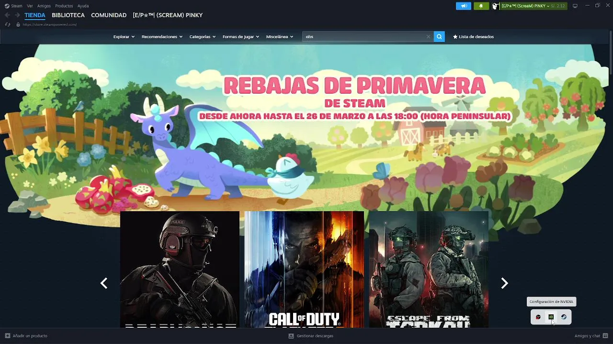Click the Steam icon in tray overflow popup
Viewport: 613px width, 344px height.
point(564,317)
